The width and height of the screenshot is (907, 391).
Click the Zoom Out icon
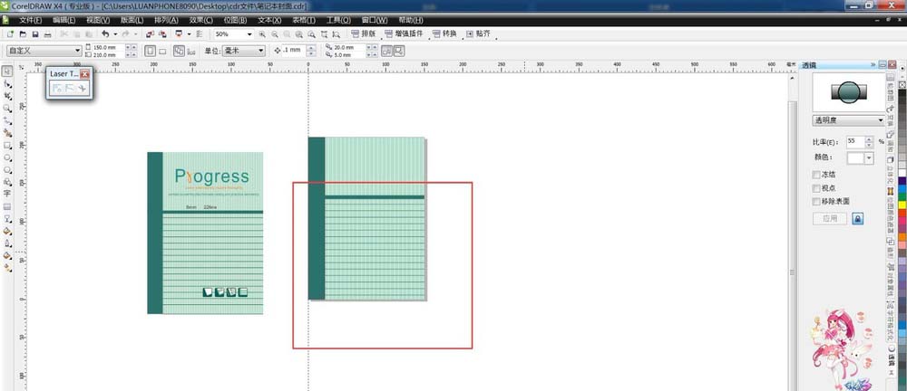(x=274, y=34)
